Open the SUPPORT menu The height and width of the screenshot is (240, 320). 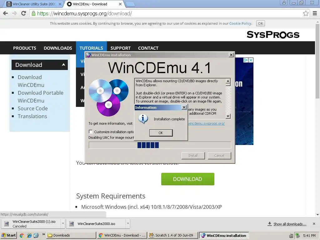(x=120, y=48)
